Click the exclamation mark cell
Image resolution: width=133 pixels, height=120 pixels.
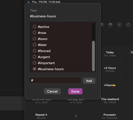click(76, 116)
